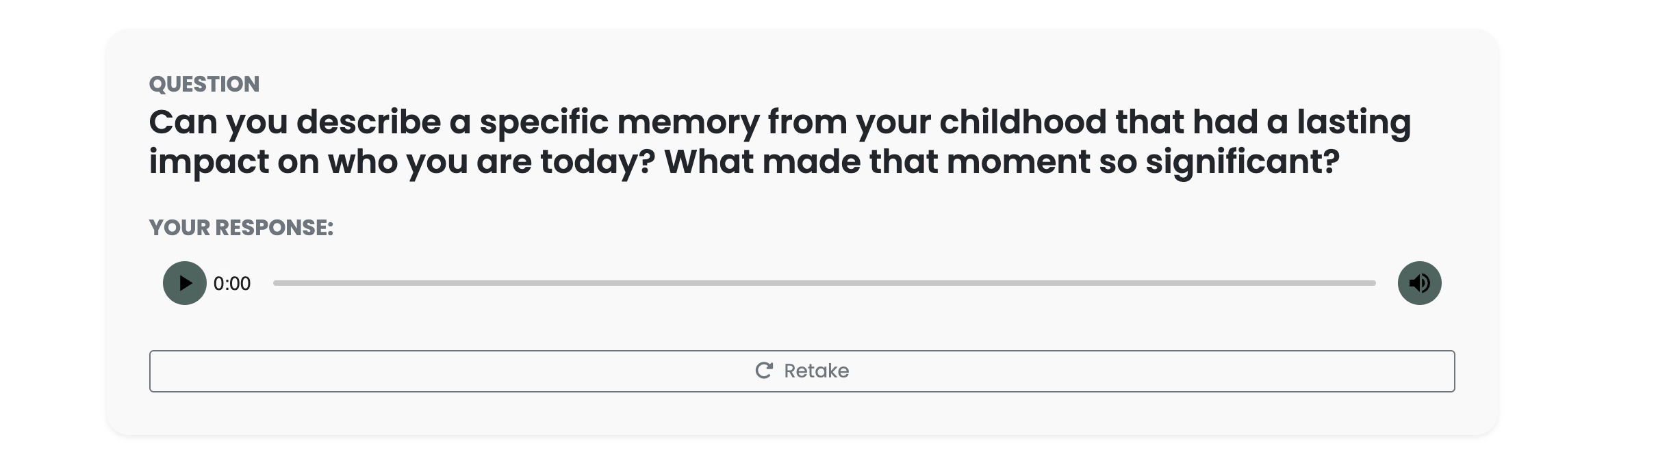Screen dimensions: 1669x454
Task: Click the word "today?" in the question
Action: (x=598, y=163)
